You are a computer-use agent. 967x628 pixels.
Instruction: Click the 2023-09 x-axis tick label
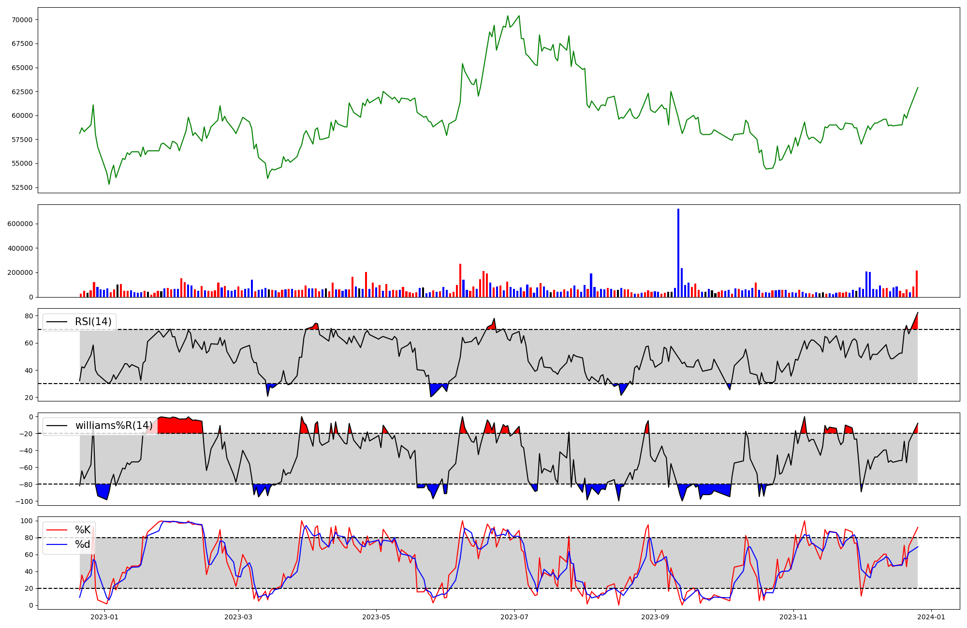pyautogui.click(x=655, y=617)
